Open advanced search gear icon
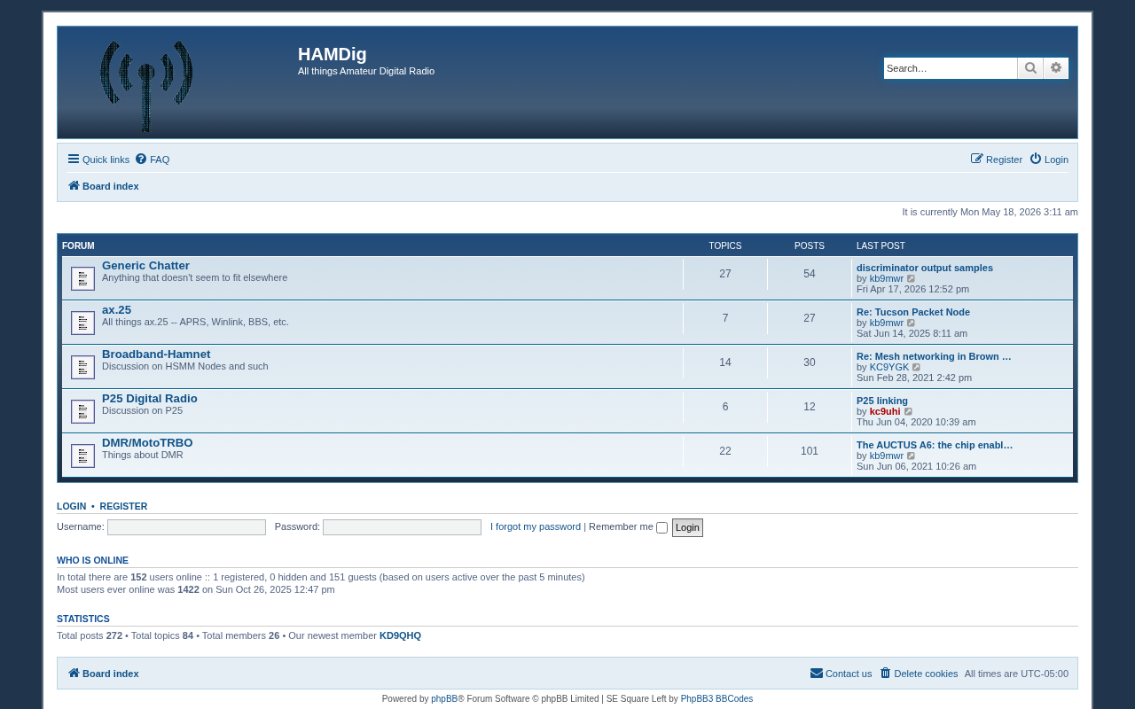The width and height of the screenshot is (1135, 709). [1056, 68]
